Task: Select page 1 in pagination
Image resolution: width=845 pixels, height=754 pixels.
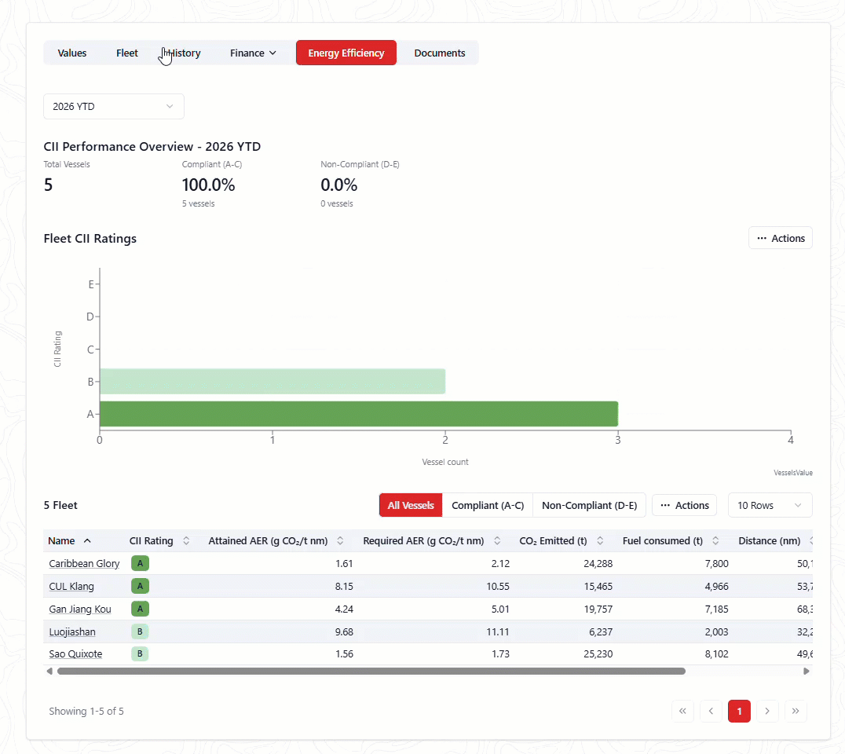Action: 739,711
